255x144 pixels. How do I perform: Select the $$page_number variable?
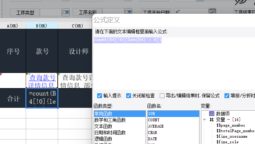pyautogui.click(x=230, y=125)
